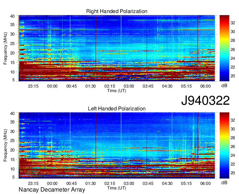239x194 pixels.
Task: Click the 05:15 time tick of Left Handed plot
Action: (x=186, y=183)
